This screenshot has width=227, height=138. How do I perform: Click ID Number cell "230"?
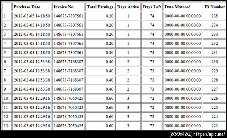point(215,62)
